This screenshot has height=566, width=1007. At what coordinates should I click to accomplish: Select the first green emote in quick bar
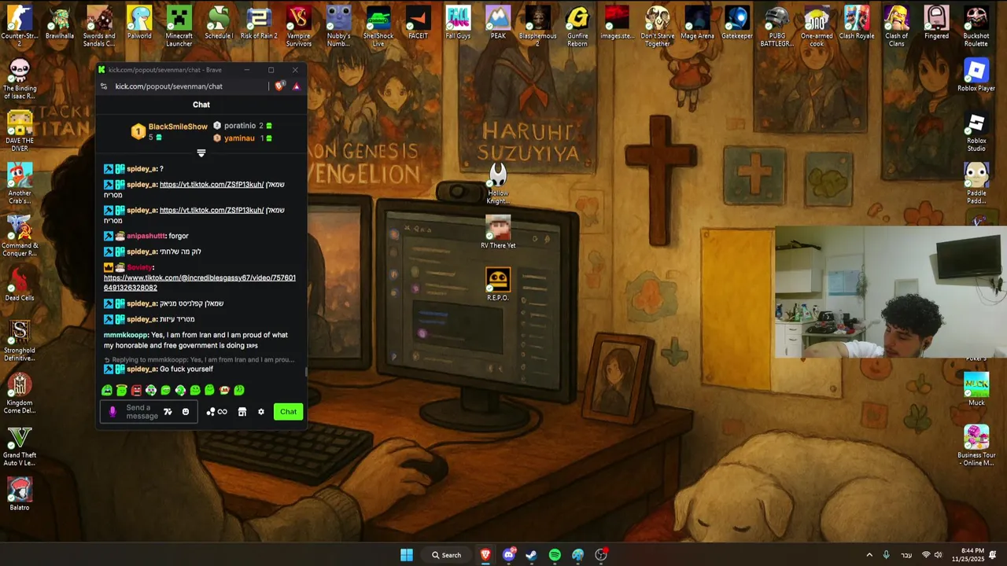tap(107, 390)
